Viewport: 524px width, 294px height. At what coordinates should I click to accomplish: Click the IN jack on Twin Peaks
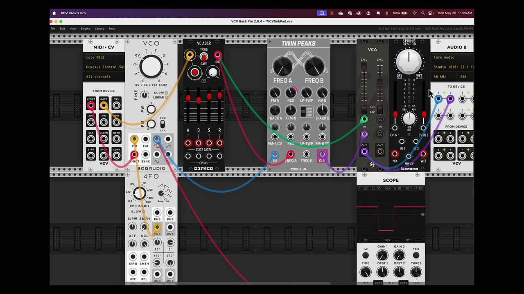[275, 154]
